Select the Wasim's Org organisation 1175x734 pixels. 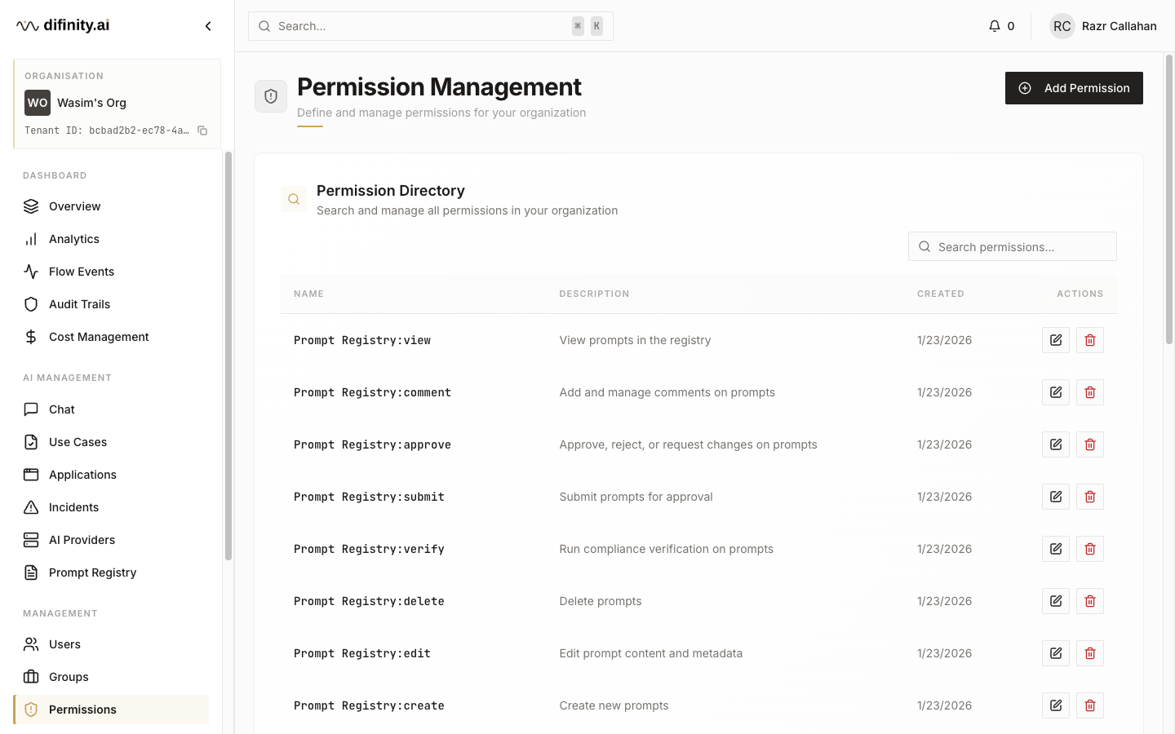point(91,103)
